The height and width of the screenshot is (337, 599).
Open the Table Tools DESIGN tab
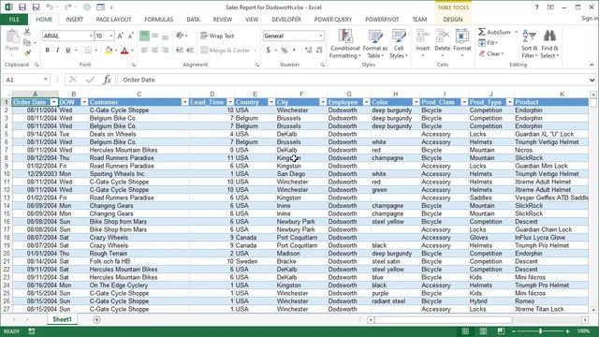[453, 19]
